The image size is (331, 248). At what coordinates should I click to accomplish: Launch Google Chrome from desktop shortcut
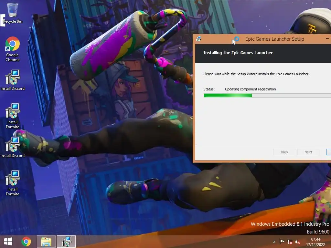tap(13, 49)
